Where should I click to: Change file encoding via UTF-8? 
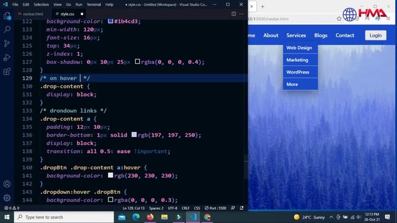[172, 208]
